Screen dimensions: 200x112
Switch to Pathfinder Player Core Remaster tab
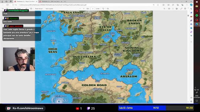(x=26, y=2)
